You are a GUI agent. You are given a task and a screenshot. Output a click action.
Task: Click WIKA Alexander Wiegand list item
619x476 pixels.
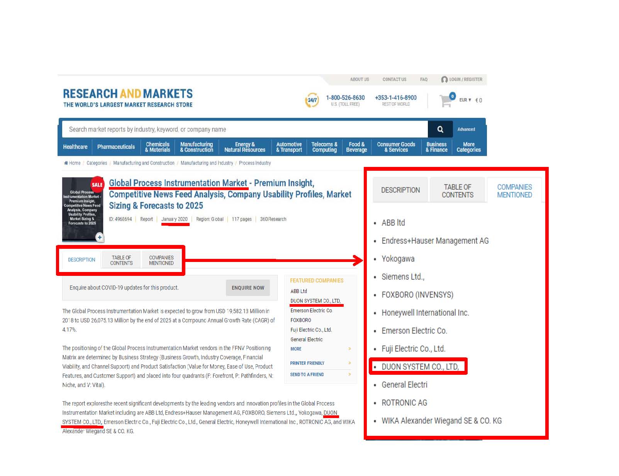[x=442, y=421]
